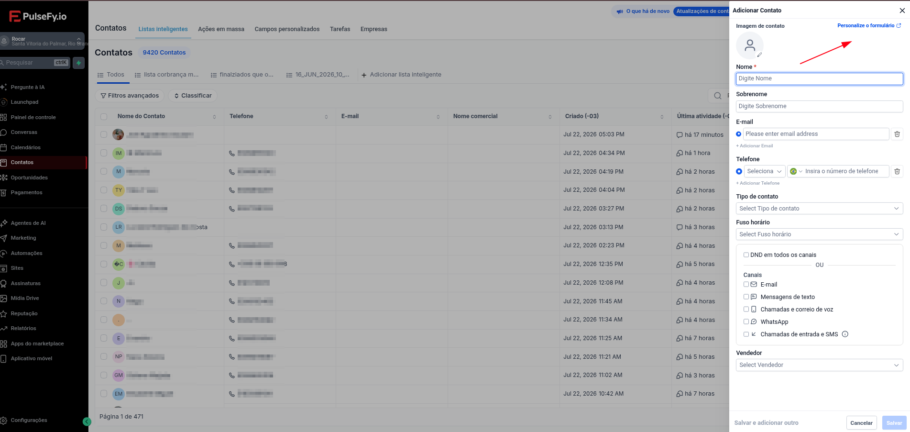Click the lightning bolt quick action icon
The image size is (910, 432).
pyautogui.click(x=79, y=63)
